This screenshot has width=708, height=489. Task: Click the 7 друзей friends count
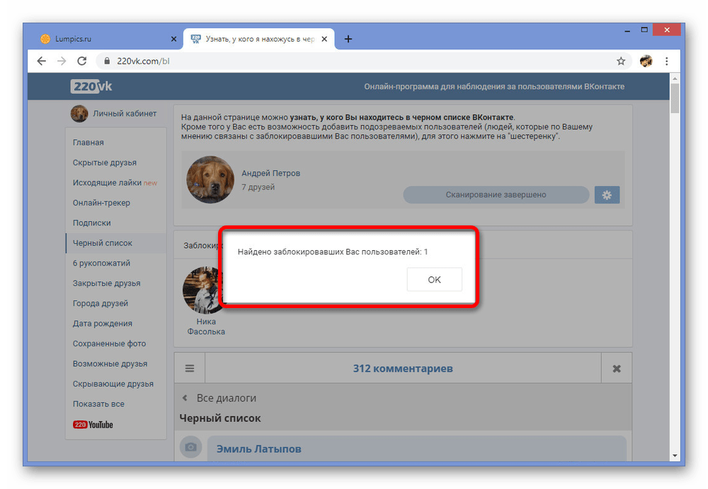pos(258,187)
